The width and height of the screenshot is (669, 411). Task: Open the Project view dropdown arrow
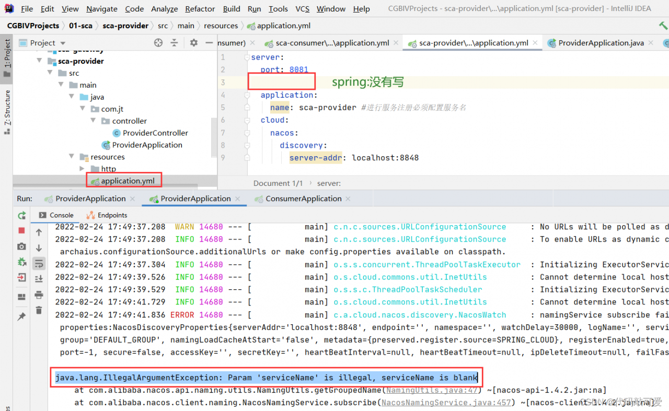[63, 43]
